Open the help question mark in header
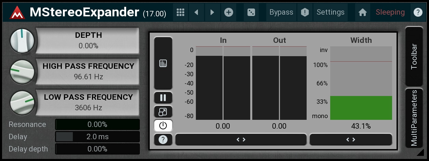The width and height of the screenshot is (429, 161). [x=418, y=13]
